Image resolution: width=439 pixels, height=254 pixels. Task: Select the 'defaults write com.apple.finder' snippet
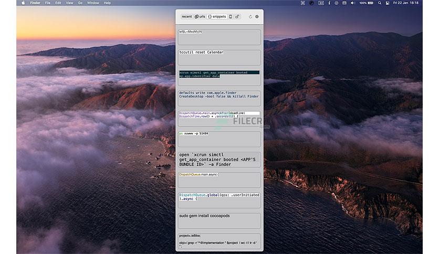pyautogui.click(x=219, y=98)
